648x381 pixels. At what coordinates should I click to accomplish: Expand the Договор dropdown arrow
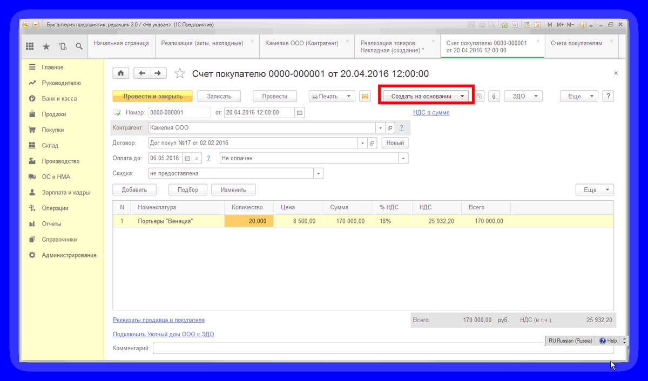362,143
